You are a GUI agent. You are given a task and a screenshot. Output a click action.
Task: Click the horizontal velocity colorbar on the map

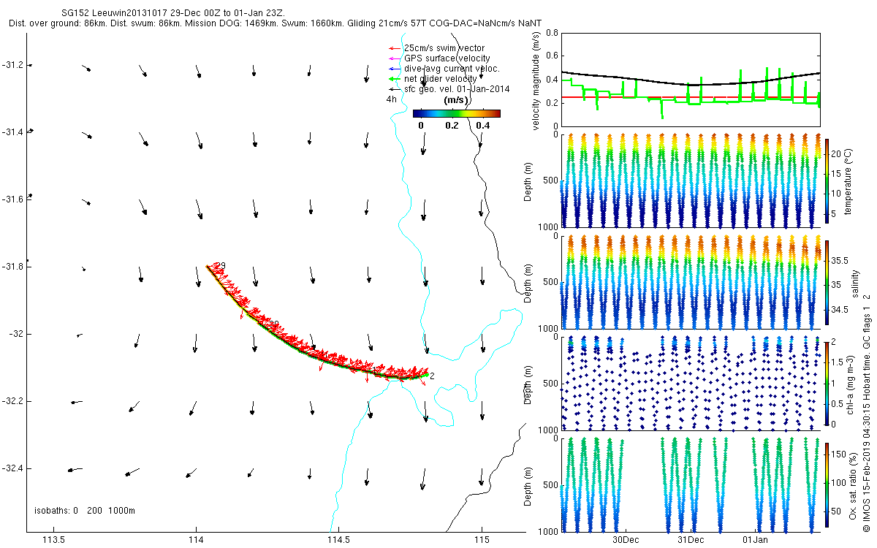[457, 113]
